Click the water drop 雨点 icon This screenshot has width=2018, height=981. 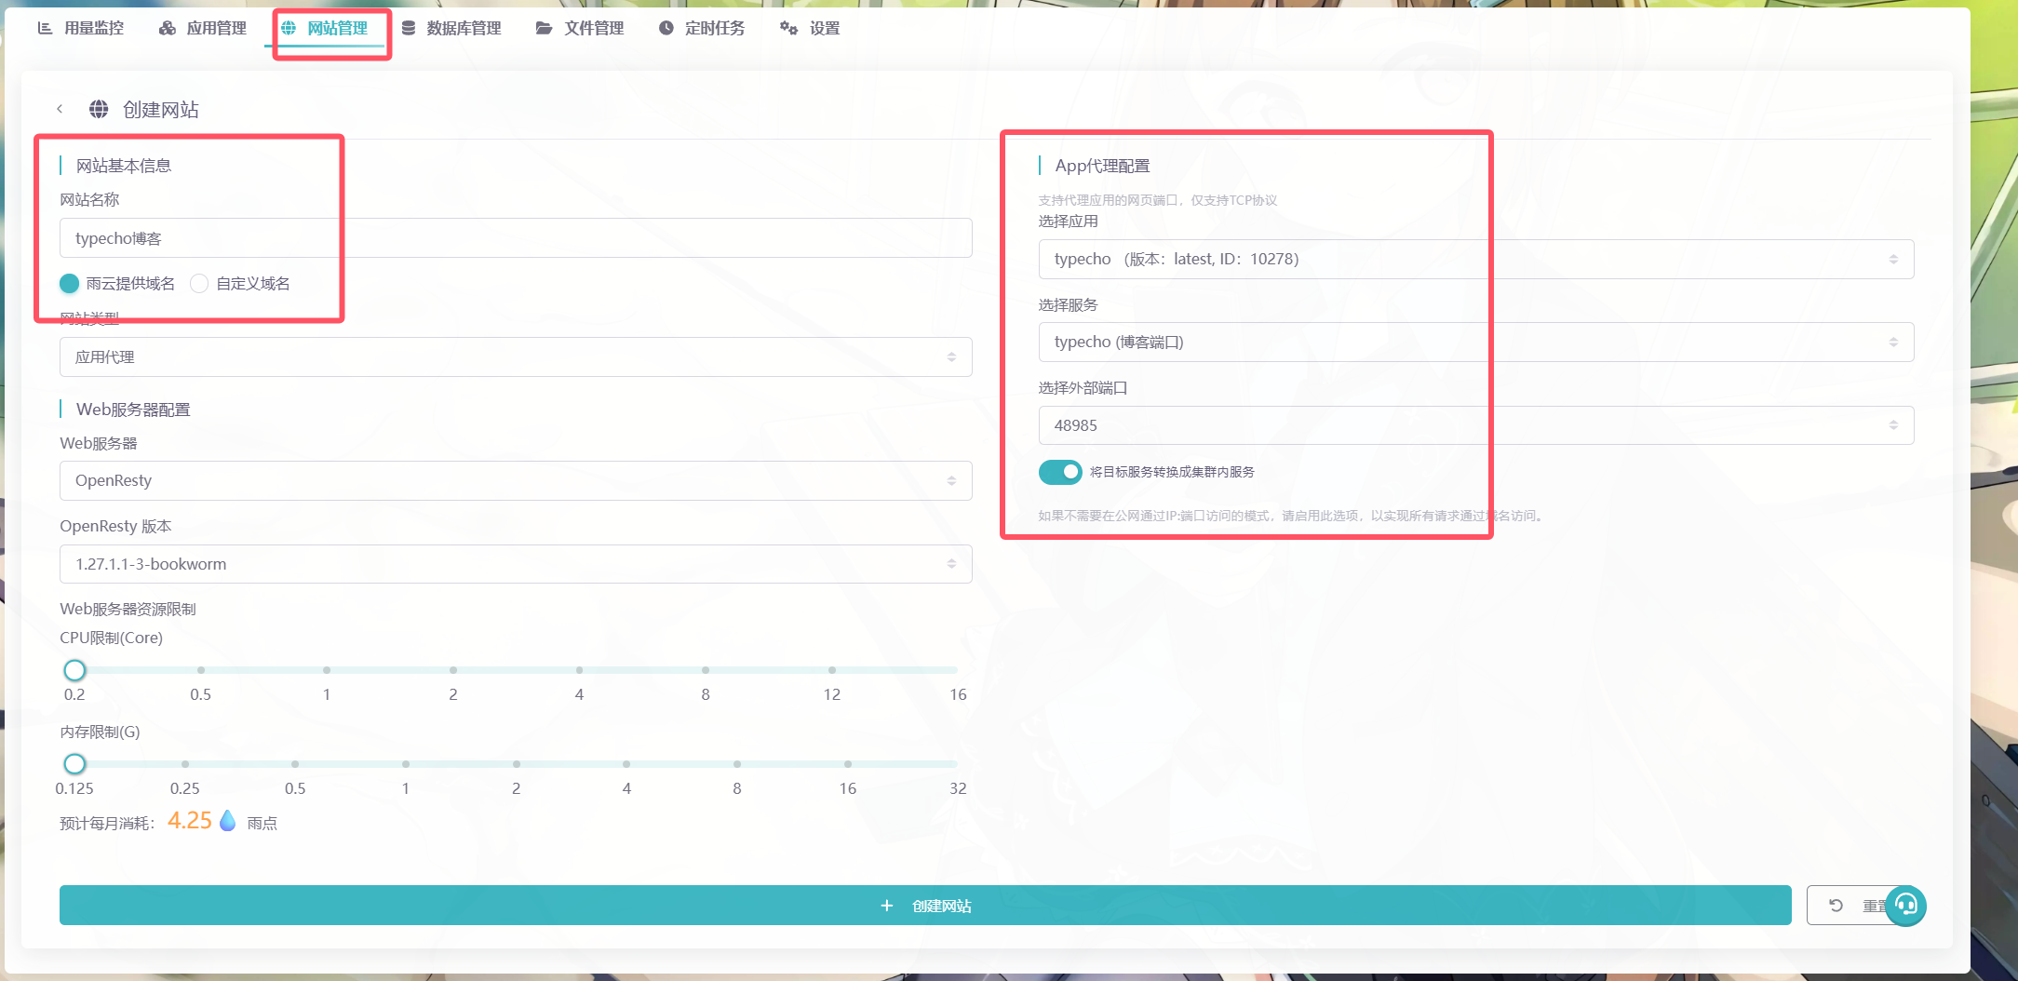[228, 821]
